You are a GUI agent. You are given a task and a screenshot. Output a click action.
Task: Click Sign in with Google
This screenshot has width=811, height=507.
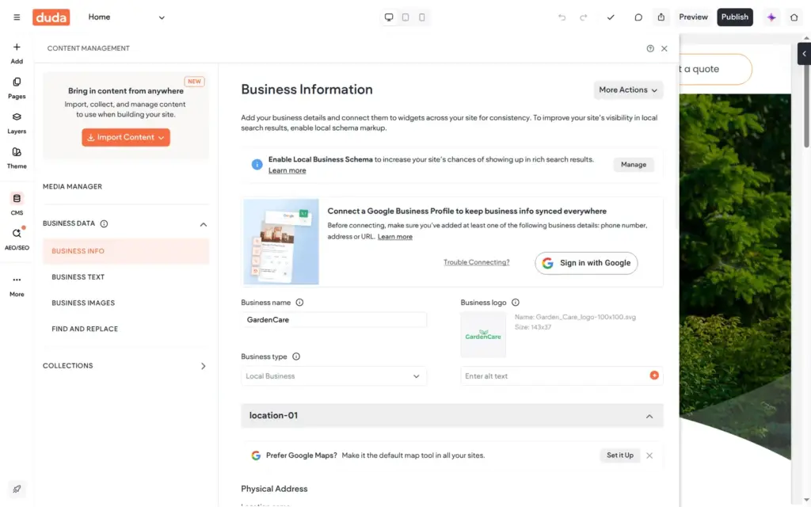pos(586,263)
